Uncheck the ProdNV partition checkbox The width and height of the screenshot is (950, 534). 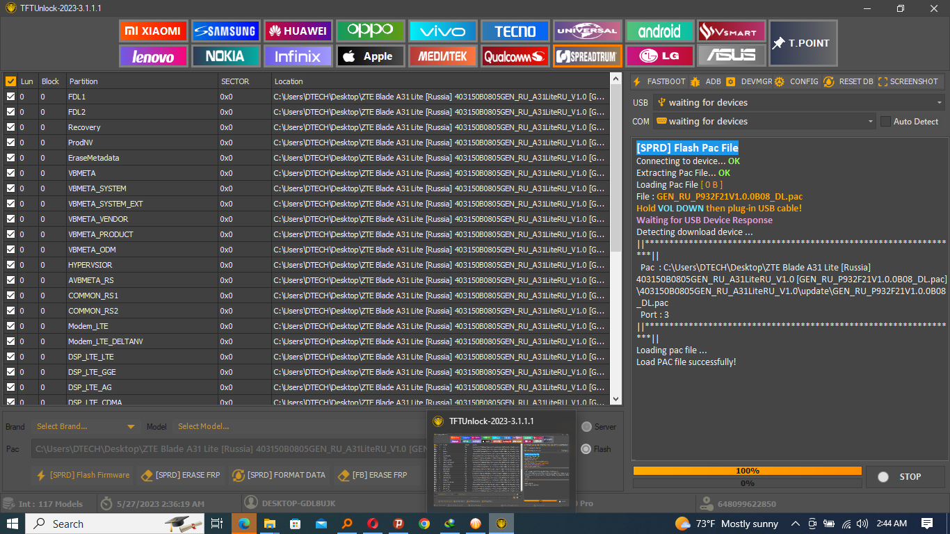pos(10,143)
